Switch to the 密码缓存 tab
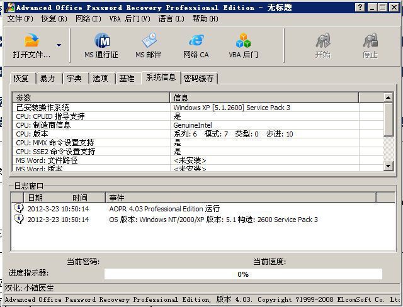403x307 pixels. (199, 78)
